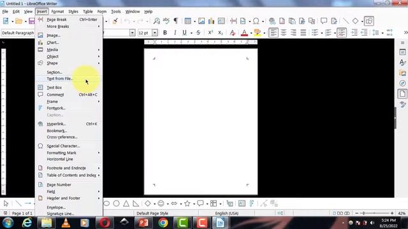
Task: Click the Insert Text Box toolbar icon
Action: [x=221, y=21]
